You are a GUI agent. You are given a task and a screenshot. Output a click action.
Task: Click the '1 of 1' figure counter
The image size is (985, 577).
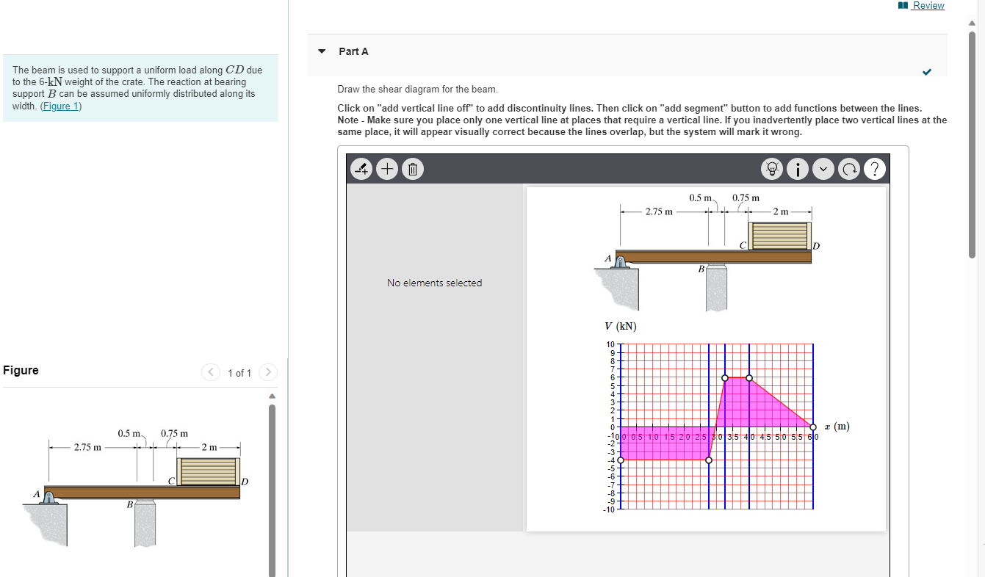(x=239, y=373)
